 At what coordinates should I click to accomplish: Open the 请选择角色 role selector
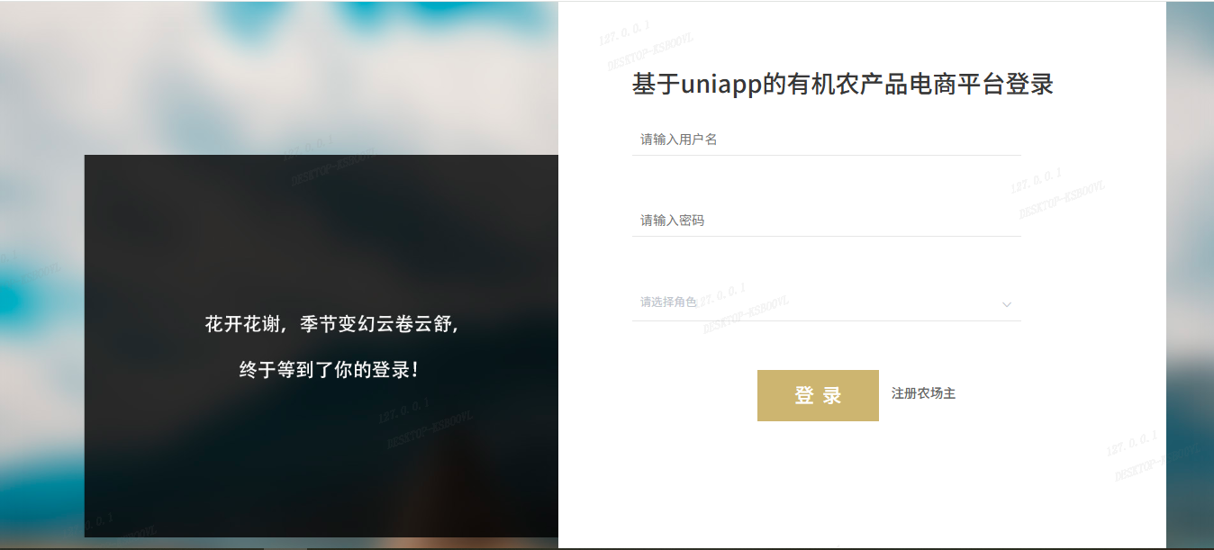tap(826, 302)
